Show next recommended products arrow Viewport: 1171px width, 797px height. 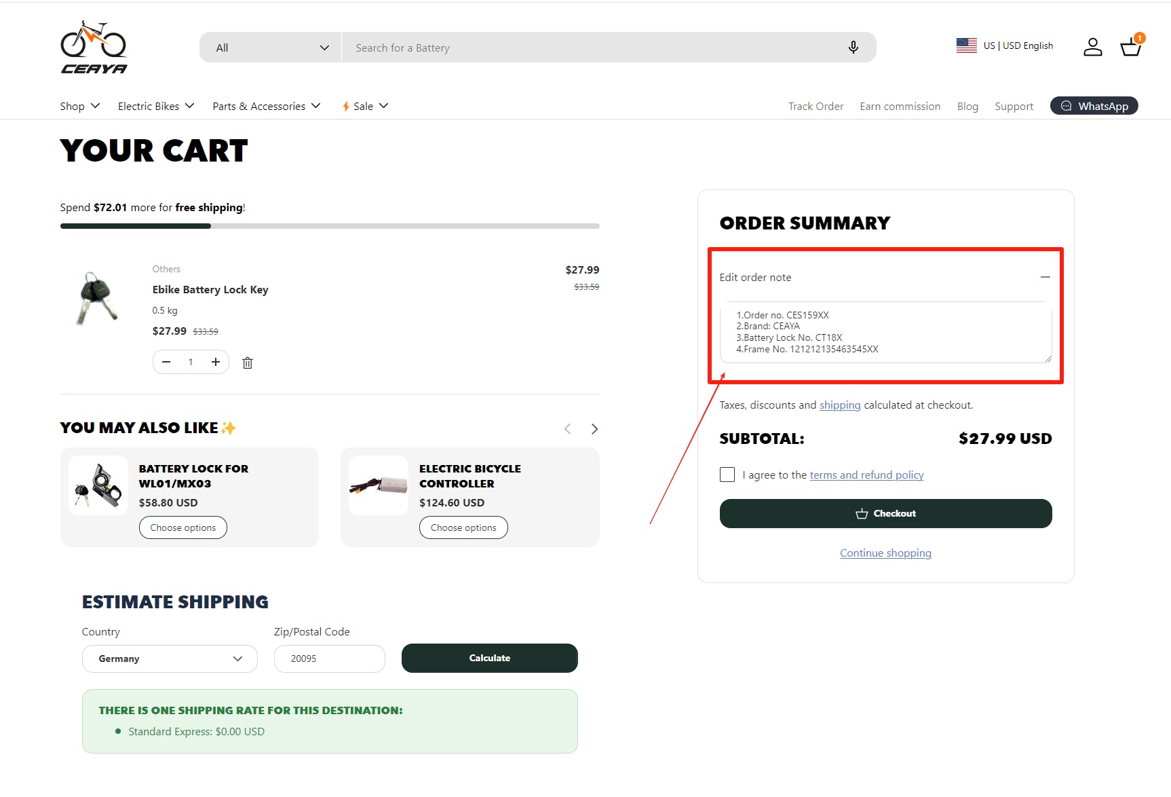(x=594, y=429)
